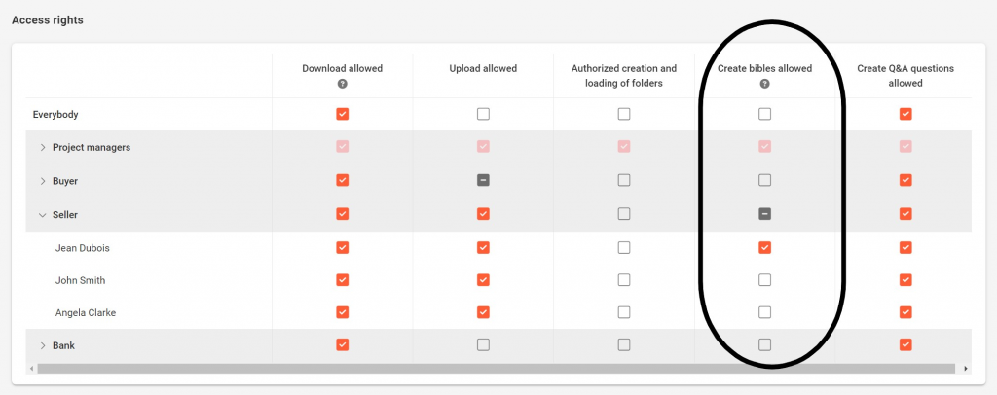997x395 pixels.
Task: Click help icon under Create bibles allowed
Action: [764, 85]
